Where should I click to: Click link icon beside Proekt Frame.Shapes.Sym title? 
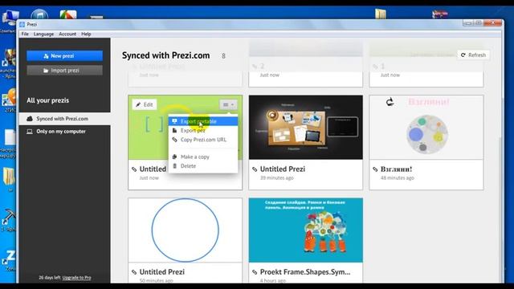tap(255, 272)
